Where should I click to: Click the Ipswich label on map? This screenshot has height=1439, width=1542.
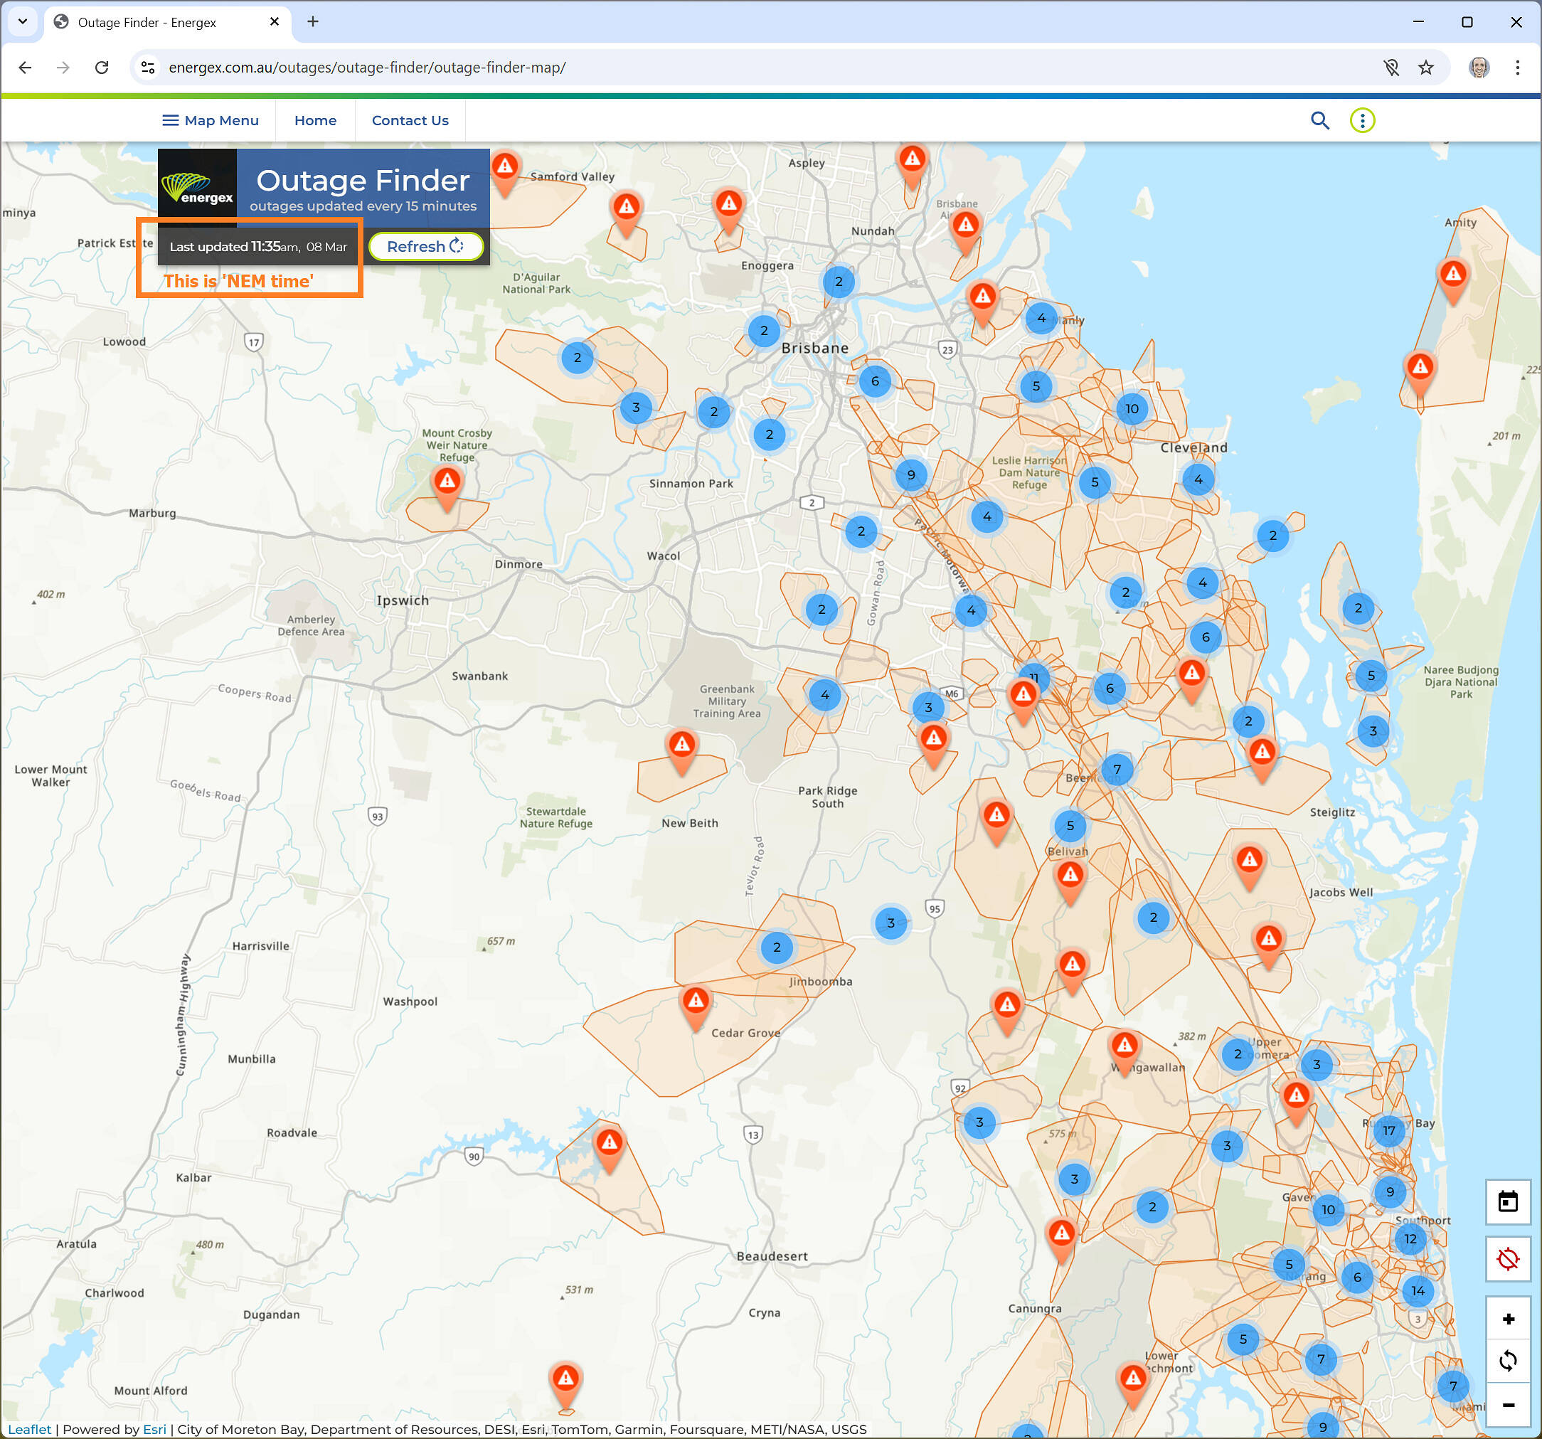tap(403, 600)
